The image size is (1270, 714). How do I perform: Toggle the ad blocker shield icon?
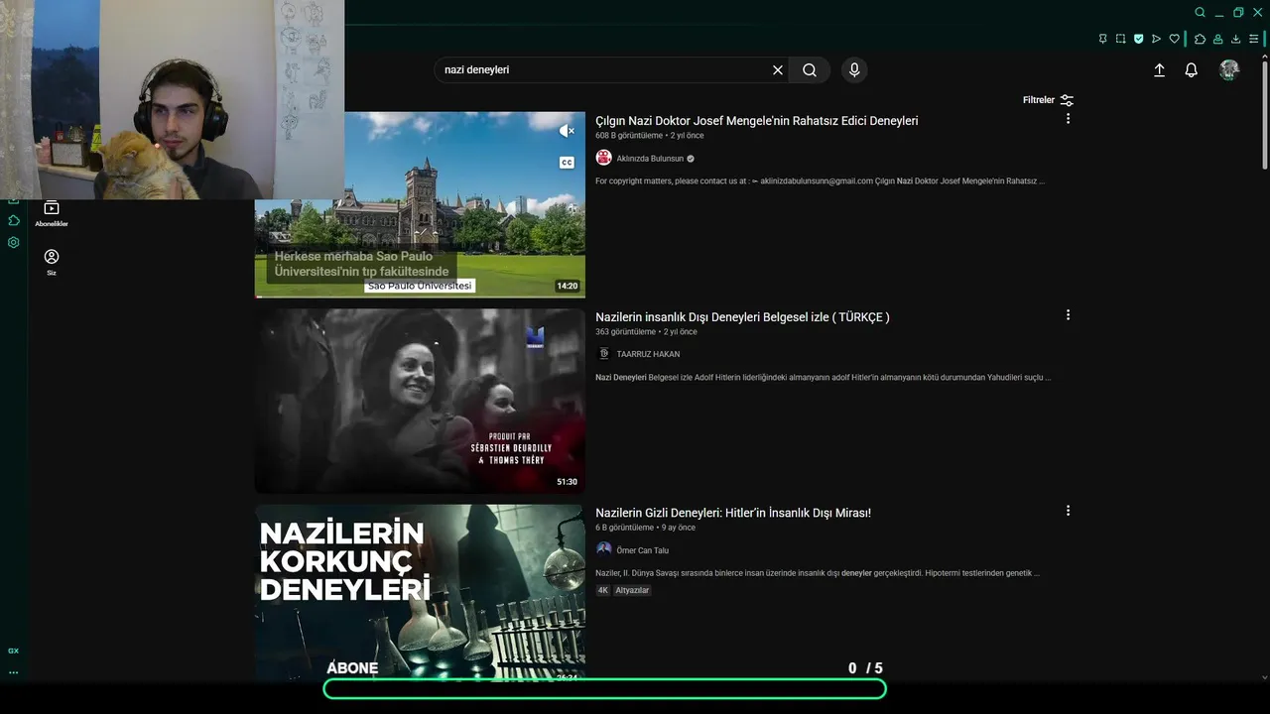tap(1138, 39)
